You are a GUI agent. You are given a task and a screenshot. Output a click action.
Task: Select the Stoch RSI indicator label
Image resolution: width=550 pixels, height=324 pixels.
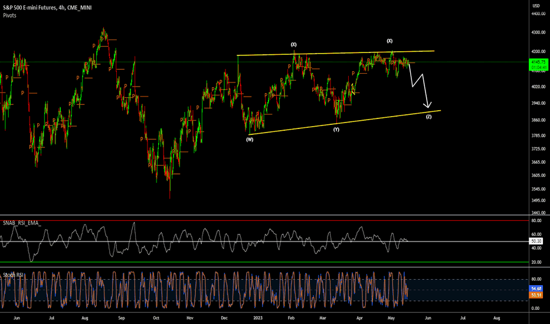(14, 275)
